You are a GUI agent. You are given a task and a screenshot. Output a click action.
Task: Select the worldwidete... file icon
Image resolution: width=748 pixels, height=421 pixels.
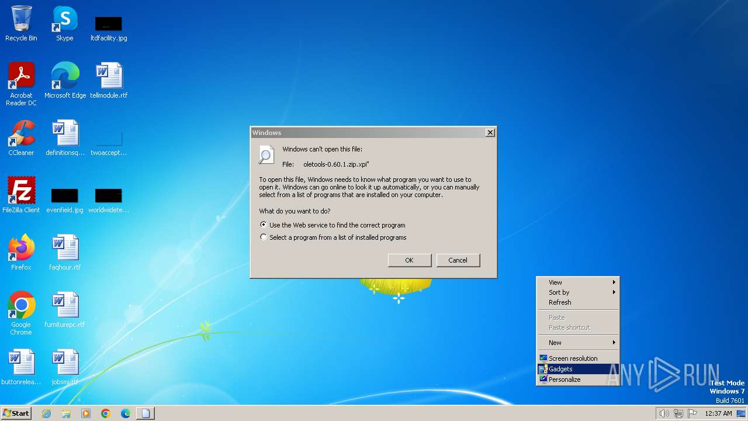pos(109,200)
